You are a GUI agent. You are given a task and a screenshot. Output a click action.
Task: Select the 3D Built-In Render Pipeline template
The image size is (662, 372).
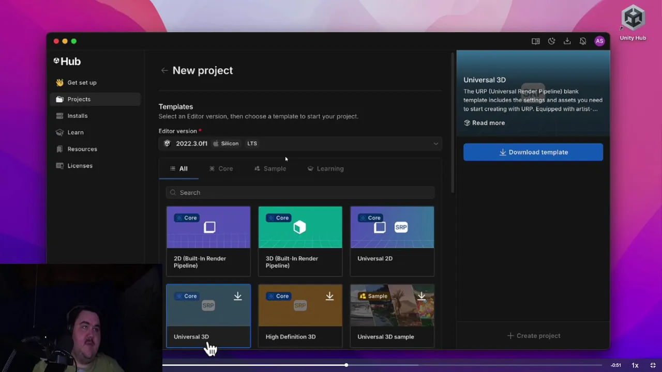(300, 241)
